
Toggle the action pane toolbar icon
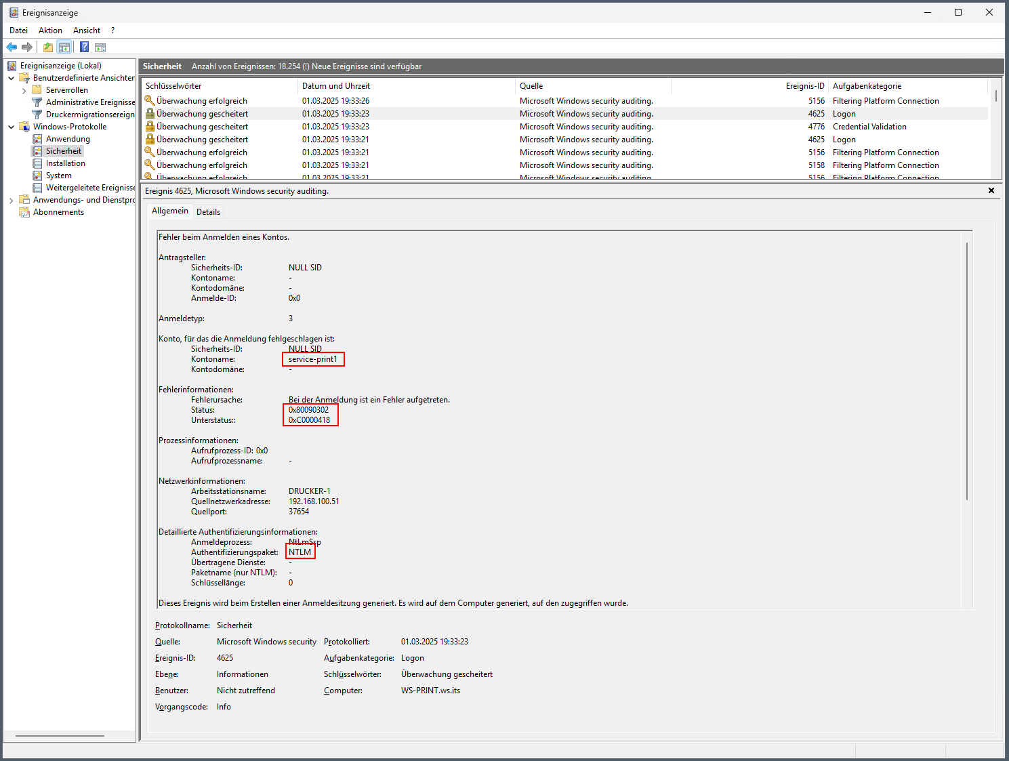[x=100, y=47]
